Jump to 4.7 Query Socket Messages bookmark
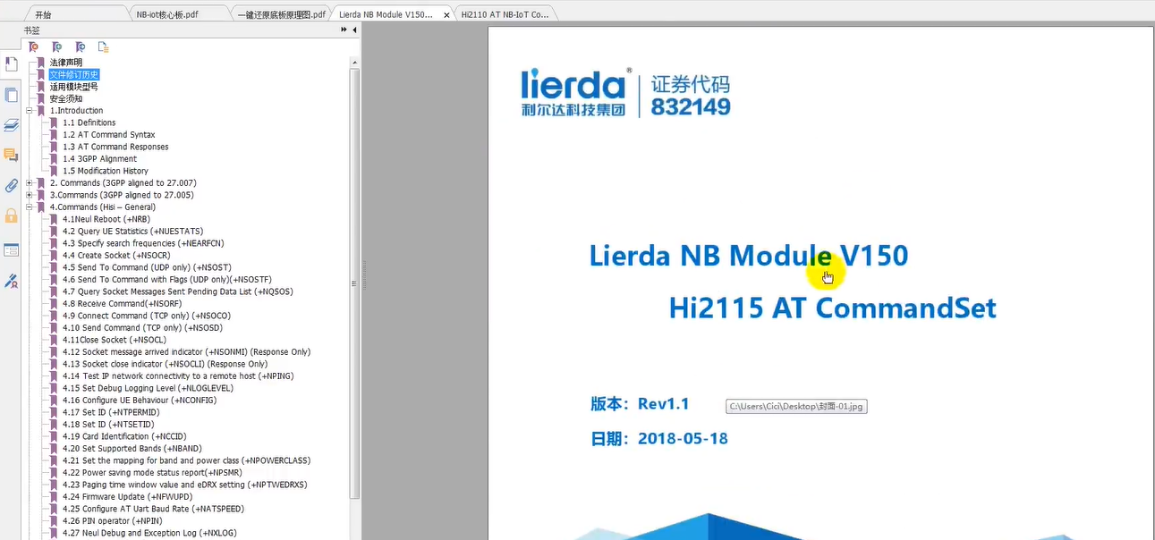Screen dimensions: 1155x540 click(178, 291)
